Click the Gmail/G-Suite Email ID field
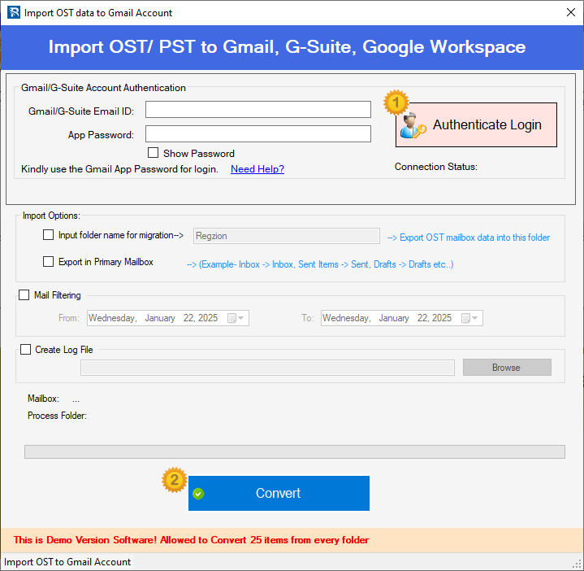 [x=257, y=110]
